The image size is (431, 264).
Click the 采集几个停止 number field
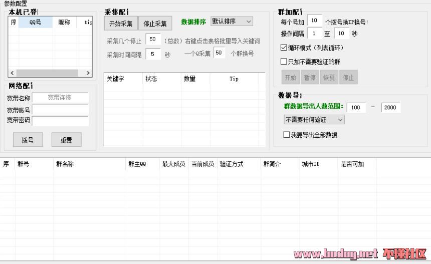153,40
